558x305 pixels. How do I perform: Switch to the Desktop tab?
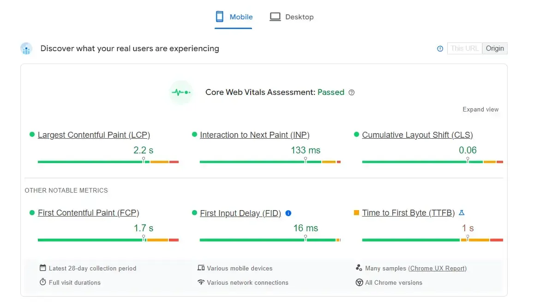(x=291, y=16)
